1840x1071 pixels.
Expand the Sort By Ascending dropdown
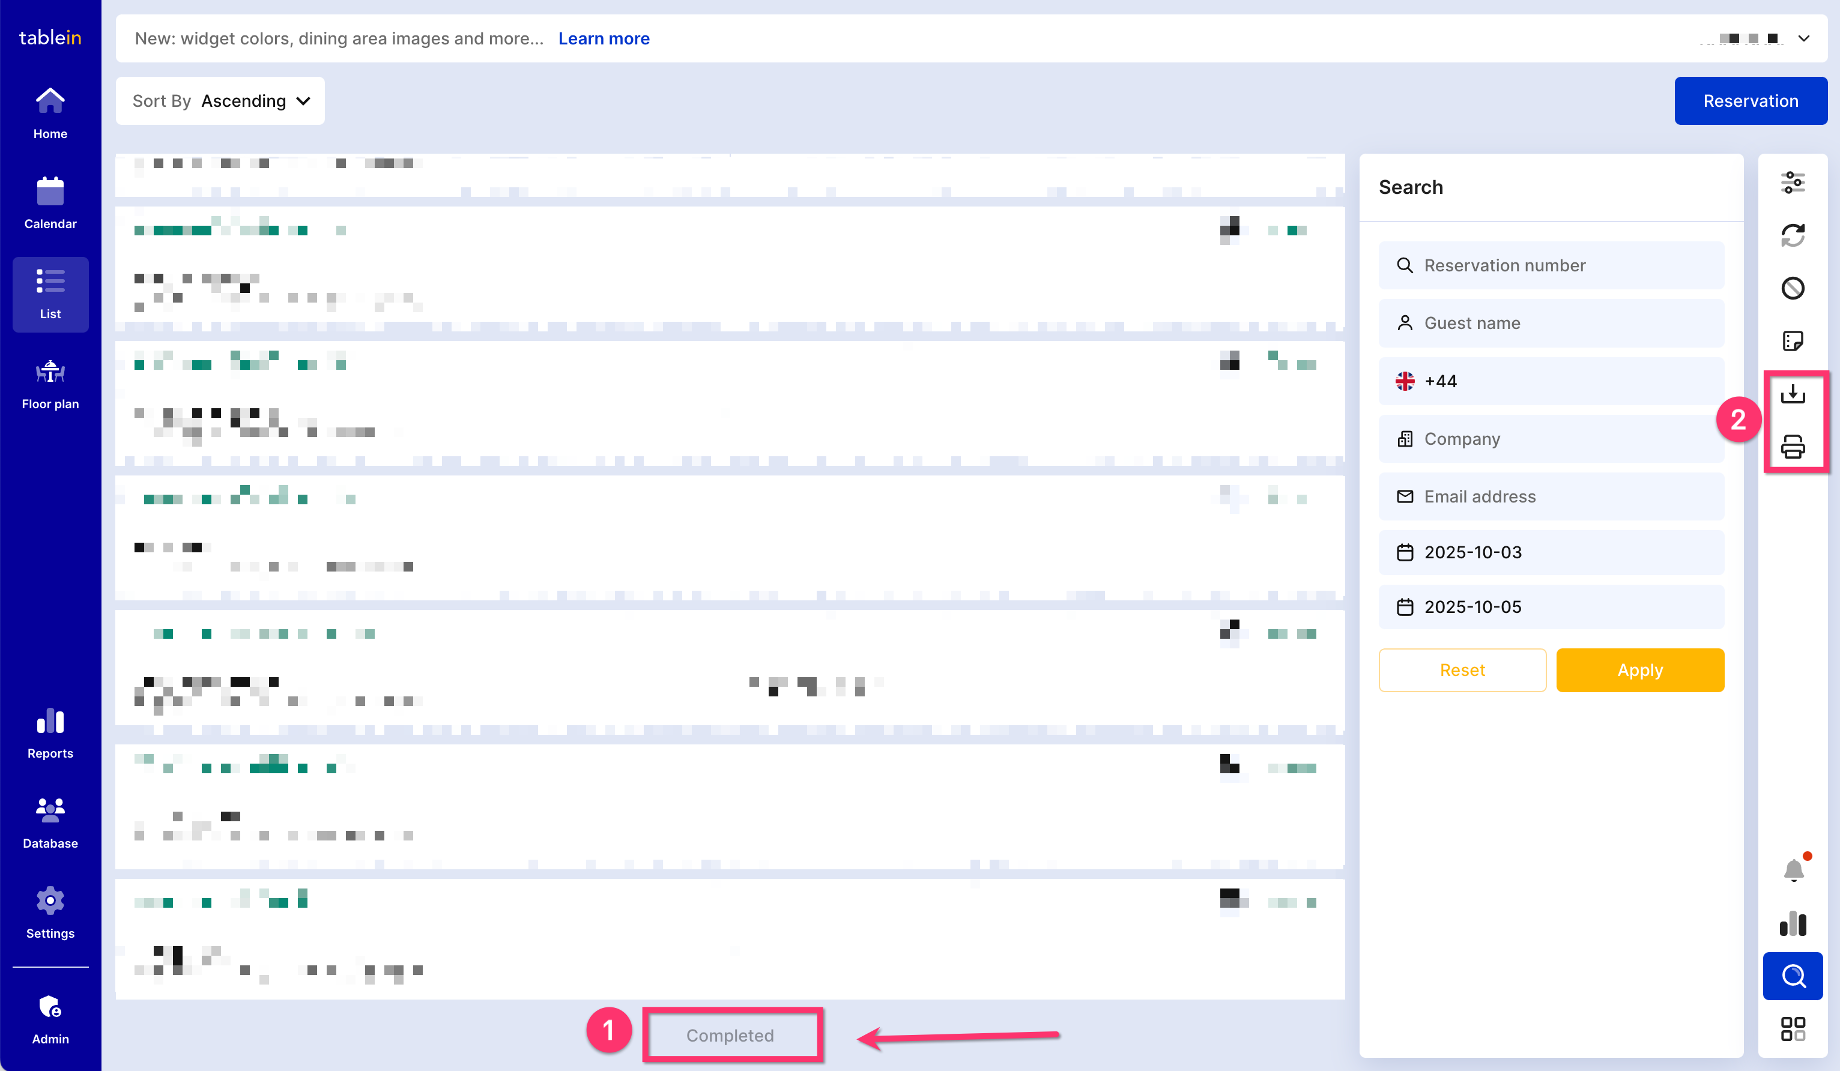coord(220,101)
